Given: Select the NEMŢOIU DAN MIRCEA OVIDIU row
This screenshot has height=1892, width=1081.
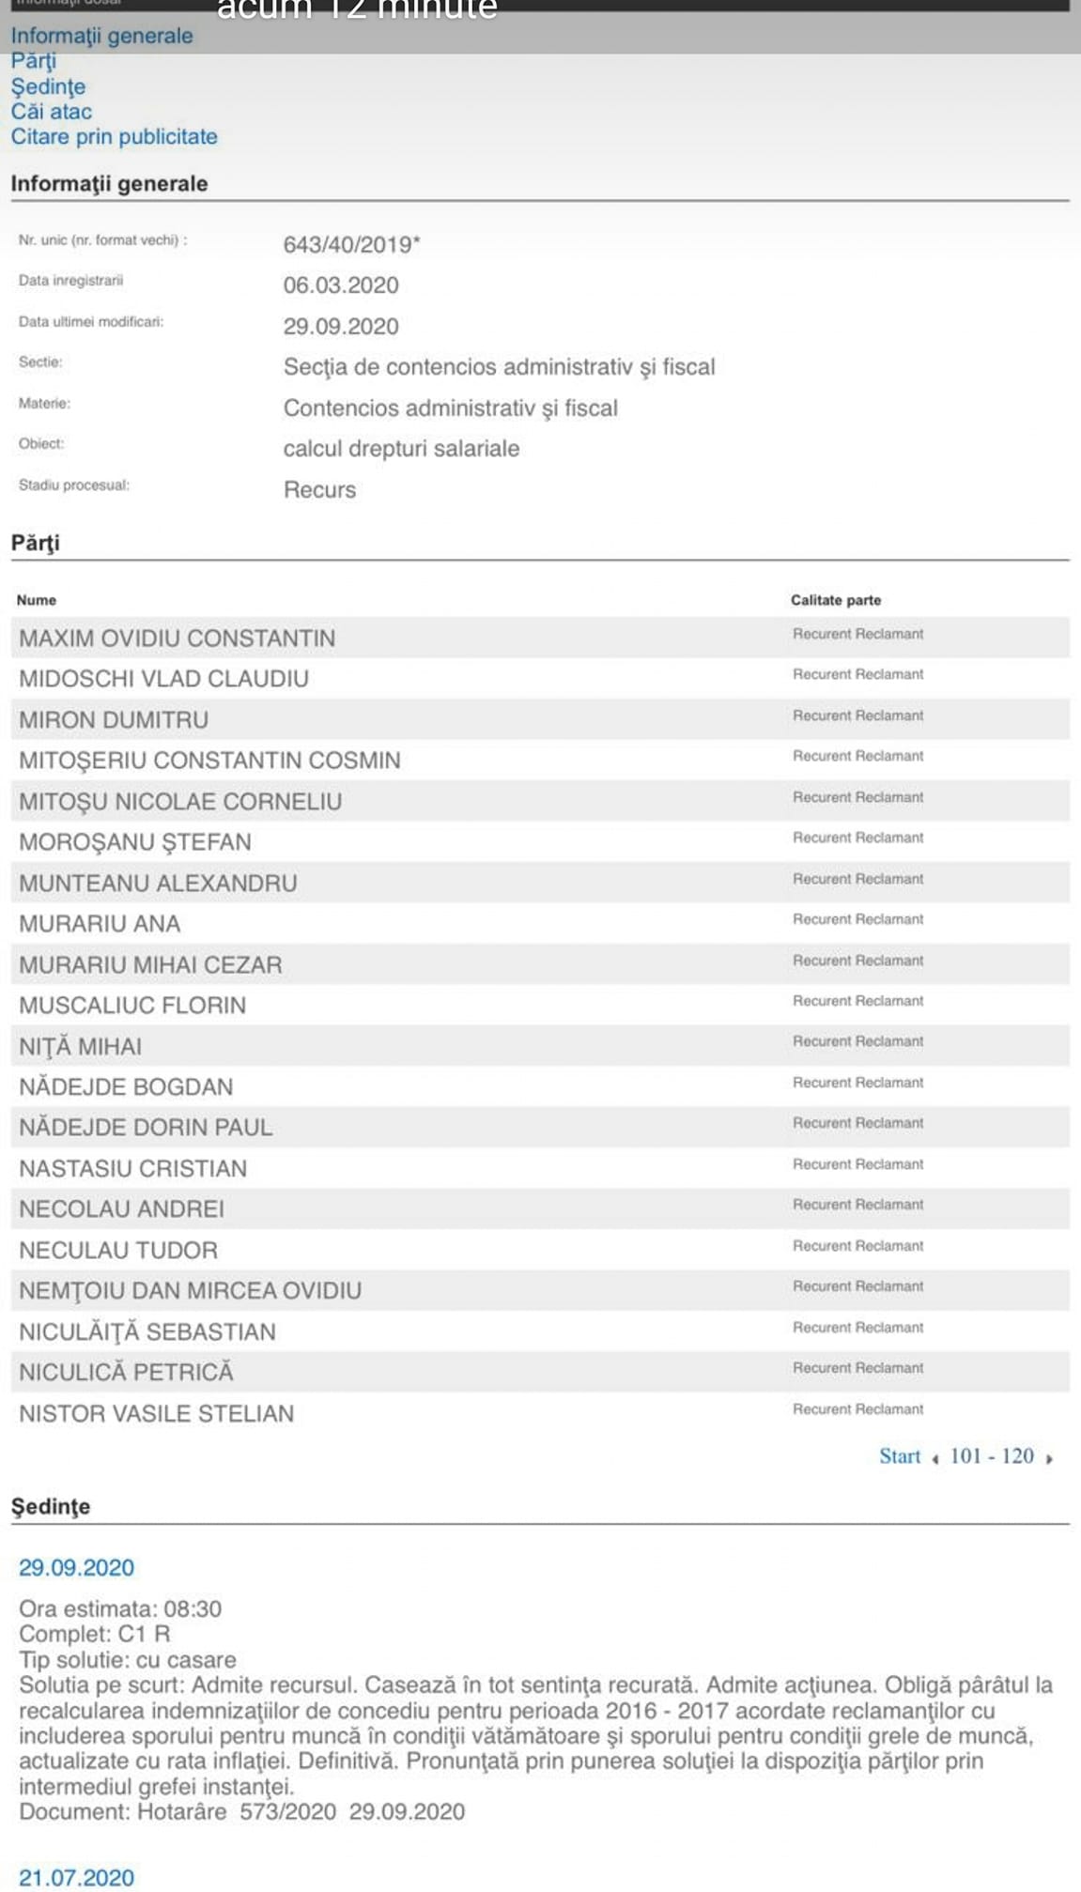Looking at the screenshot, I should tap(540, 1290).
